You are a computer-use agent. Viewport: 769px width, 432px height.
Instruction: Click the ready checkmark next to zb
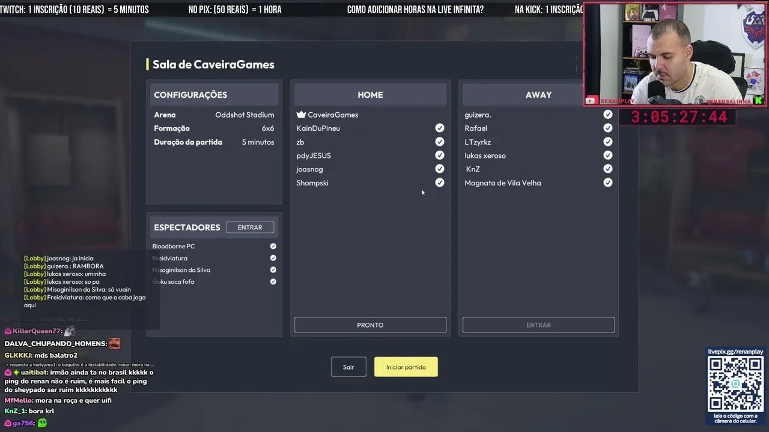pyautogui.click(x=440, y=142)
